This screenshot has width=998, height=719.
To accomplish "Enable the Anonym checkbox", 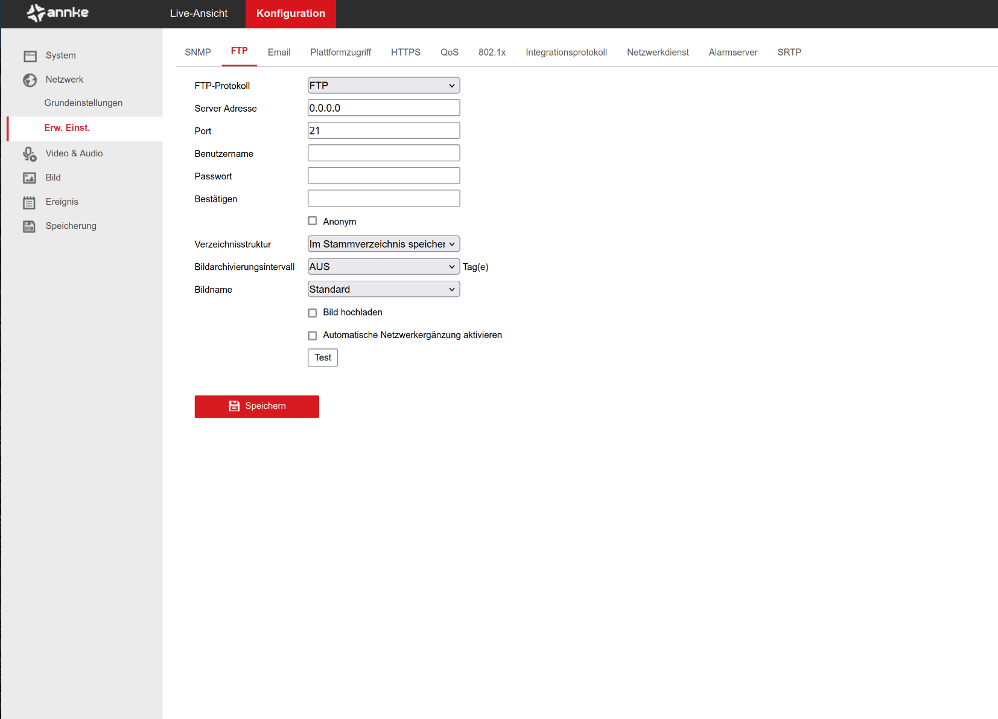I will tap(313, 221).
